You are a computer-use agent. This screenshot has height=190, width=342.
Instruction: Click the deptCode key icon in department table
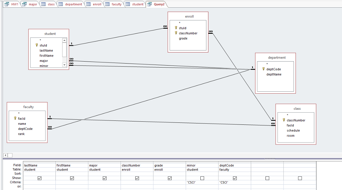pyautogui.click(x=264, y=69)
